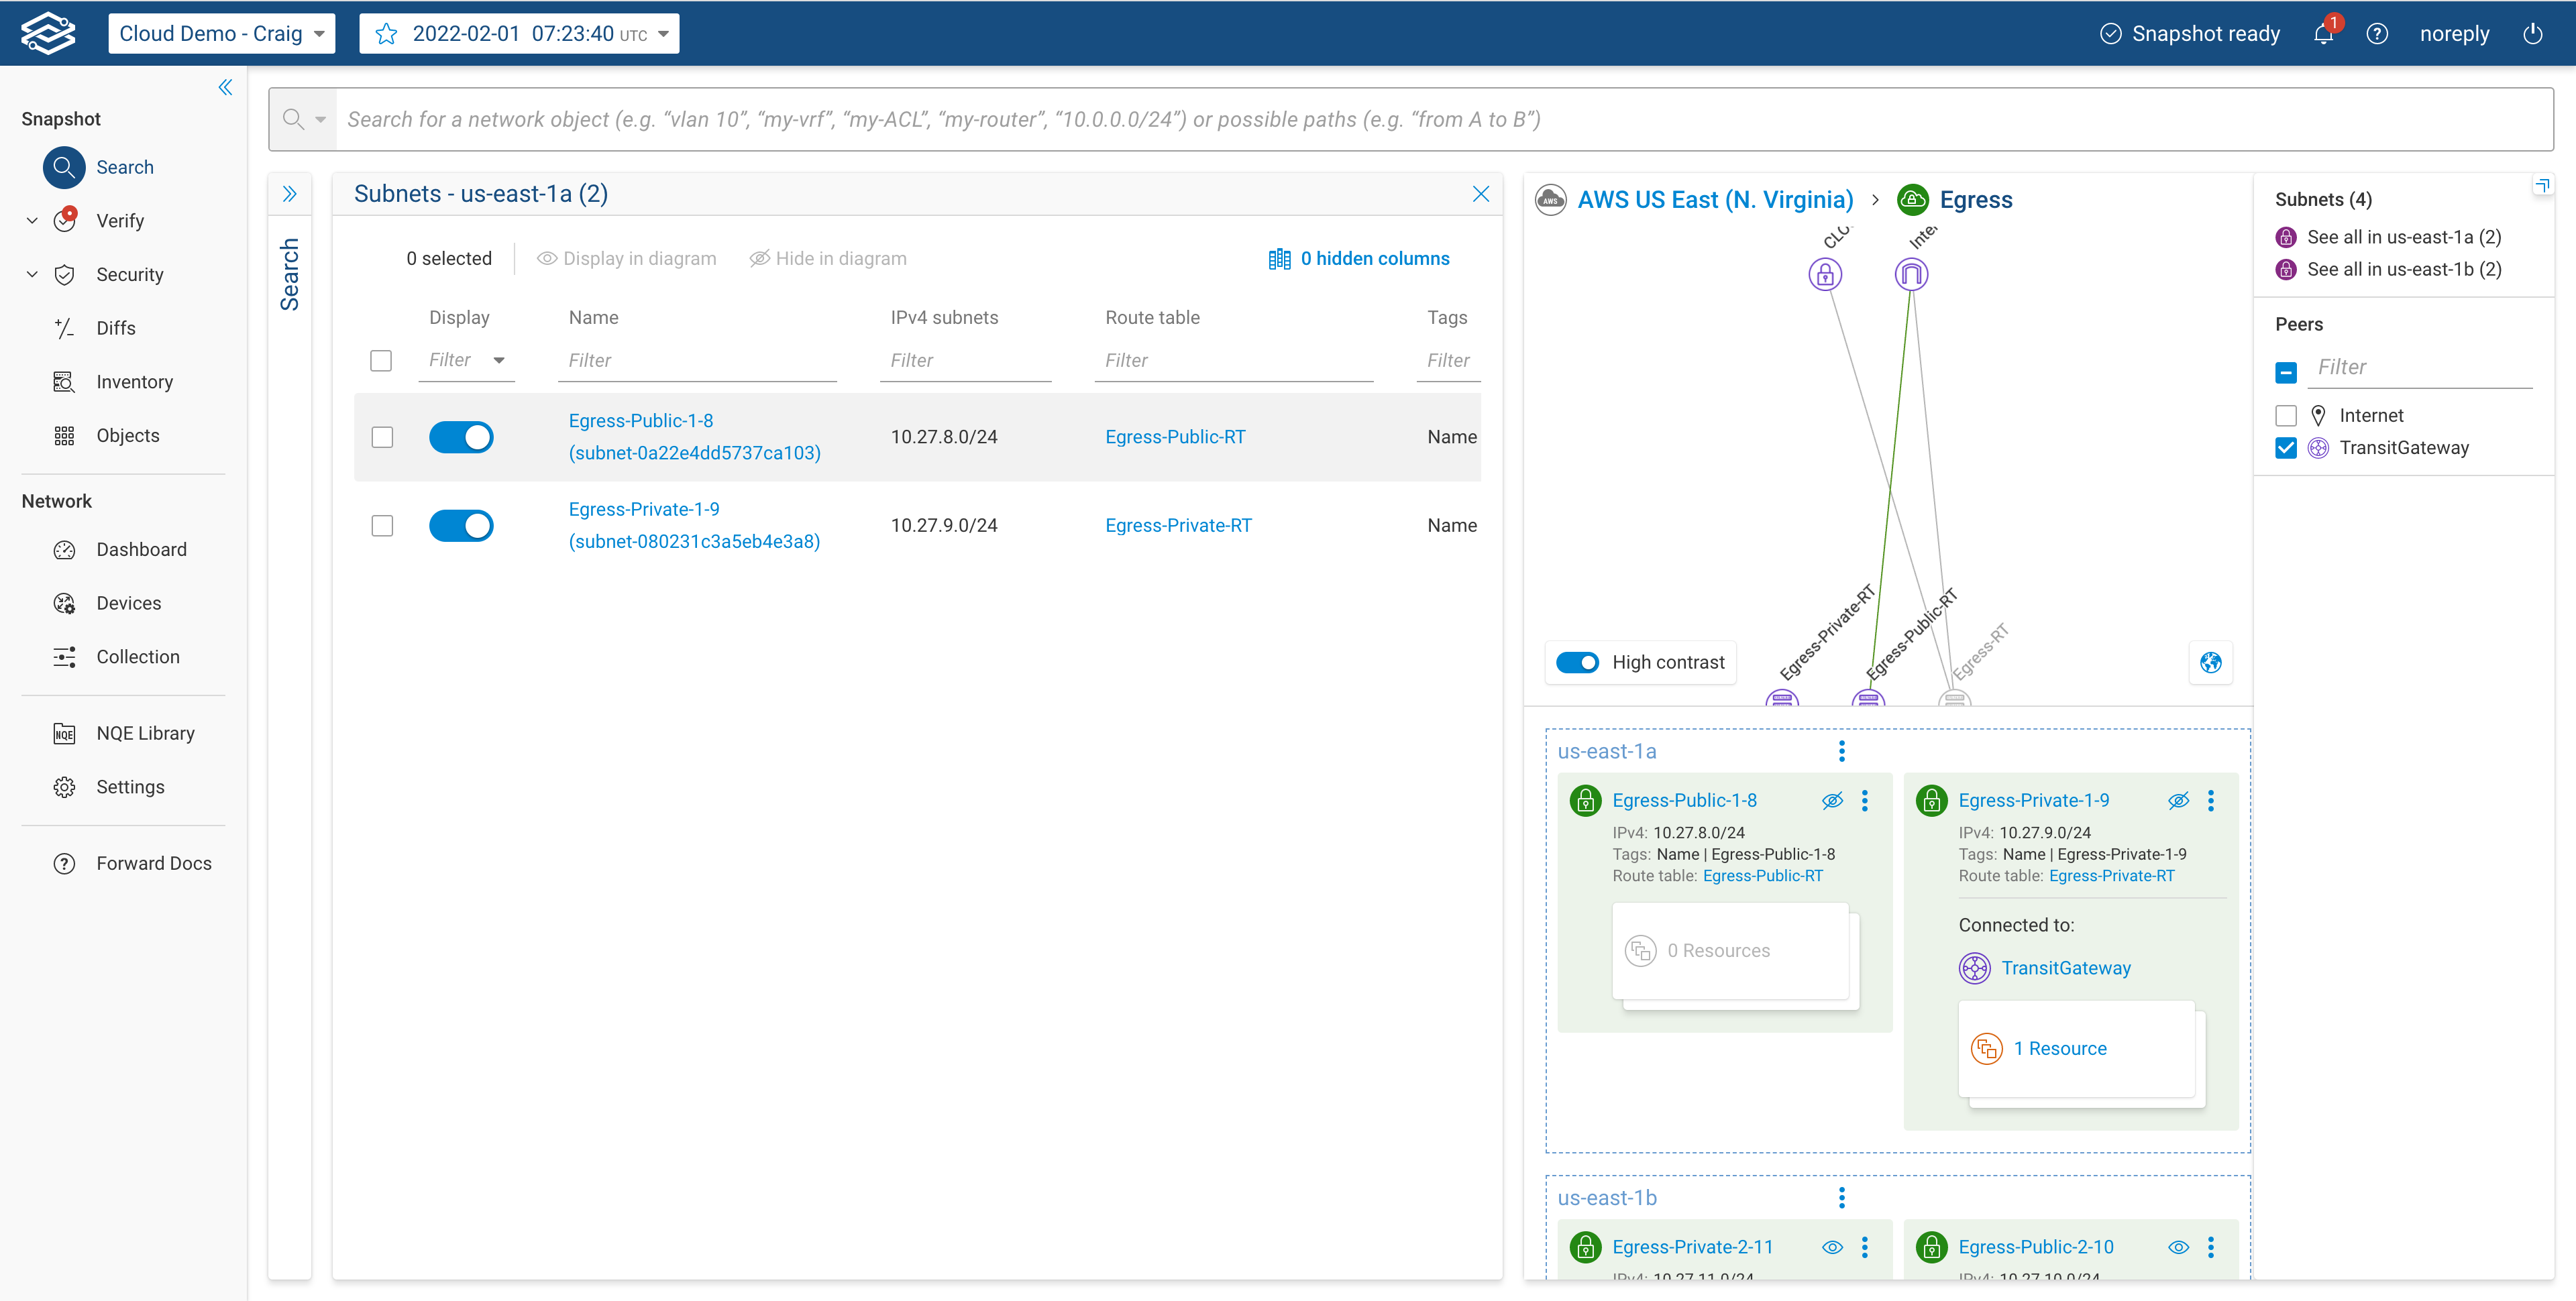Select the Security shield icon

point(64,274)
